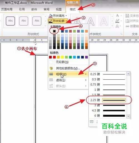Choose 0.5 磅 line weight
This screenshot has width=139, height=143.
tap(108, 79)
